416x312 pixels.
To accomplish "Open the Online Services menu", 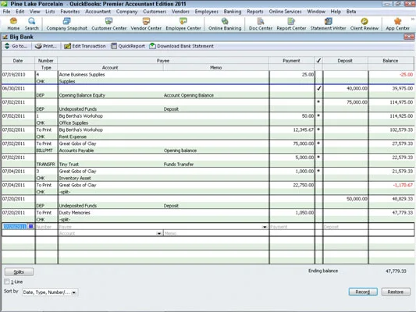I will pyautogui.click(x=285, y=12).
